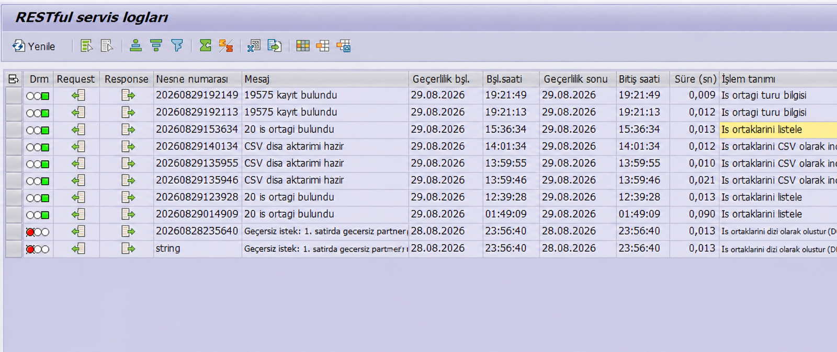Click duration value 0,090
The height and width of the screenshot is (352, 837).
(702, 214)
